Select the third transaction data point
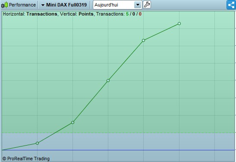The height and width of the screenshot is (162, 236). [x=108, y=81]
